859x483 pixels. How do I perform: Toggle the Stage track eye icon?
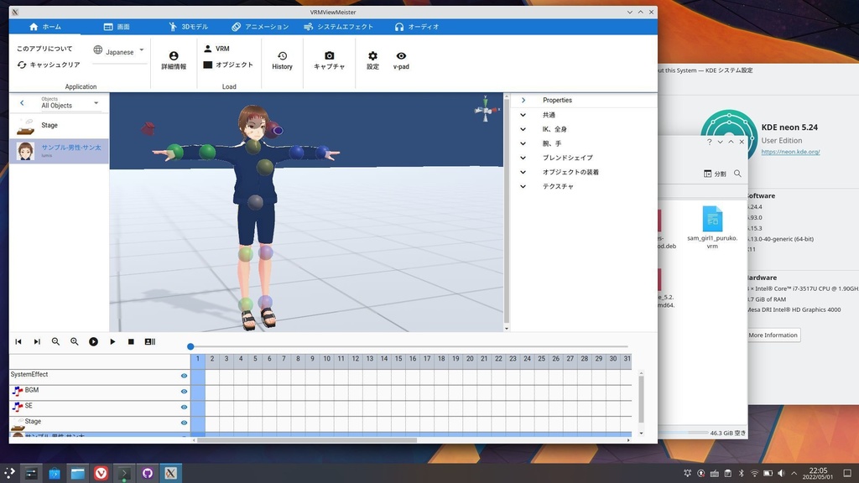[184, 422]
